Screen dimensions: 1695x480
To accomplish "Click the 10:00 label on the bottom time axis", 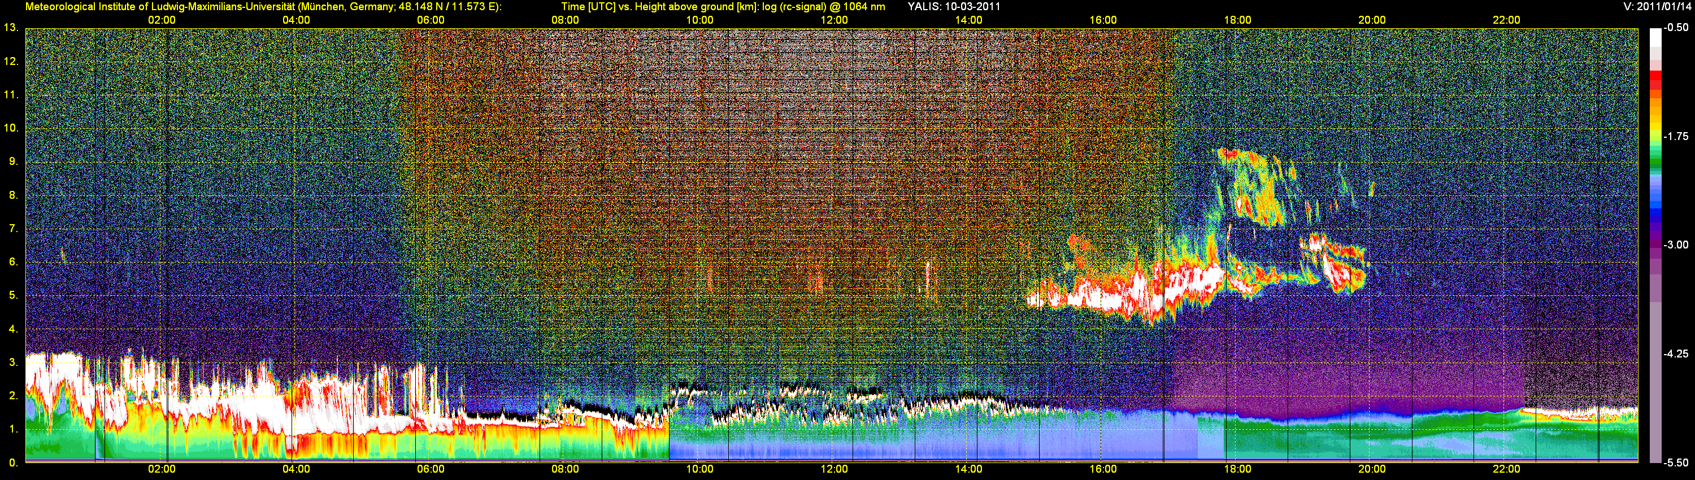I will coord(699,469).
